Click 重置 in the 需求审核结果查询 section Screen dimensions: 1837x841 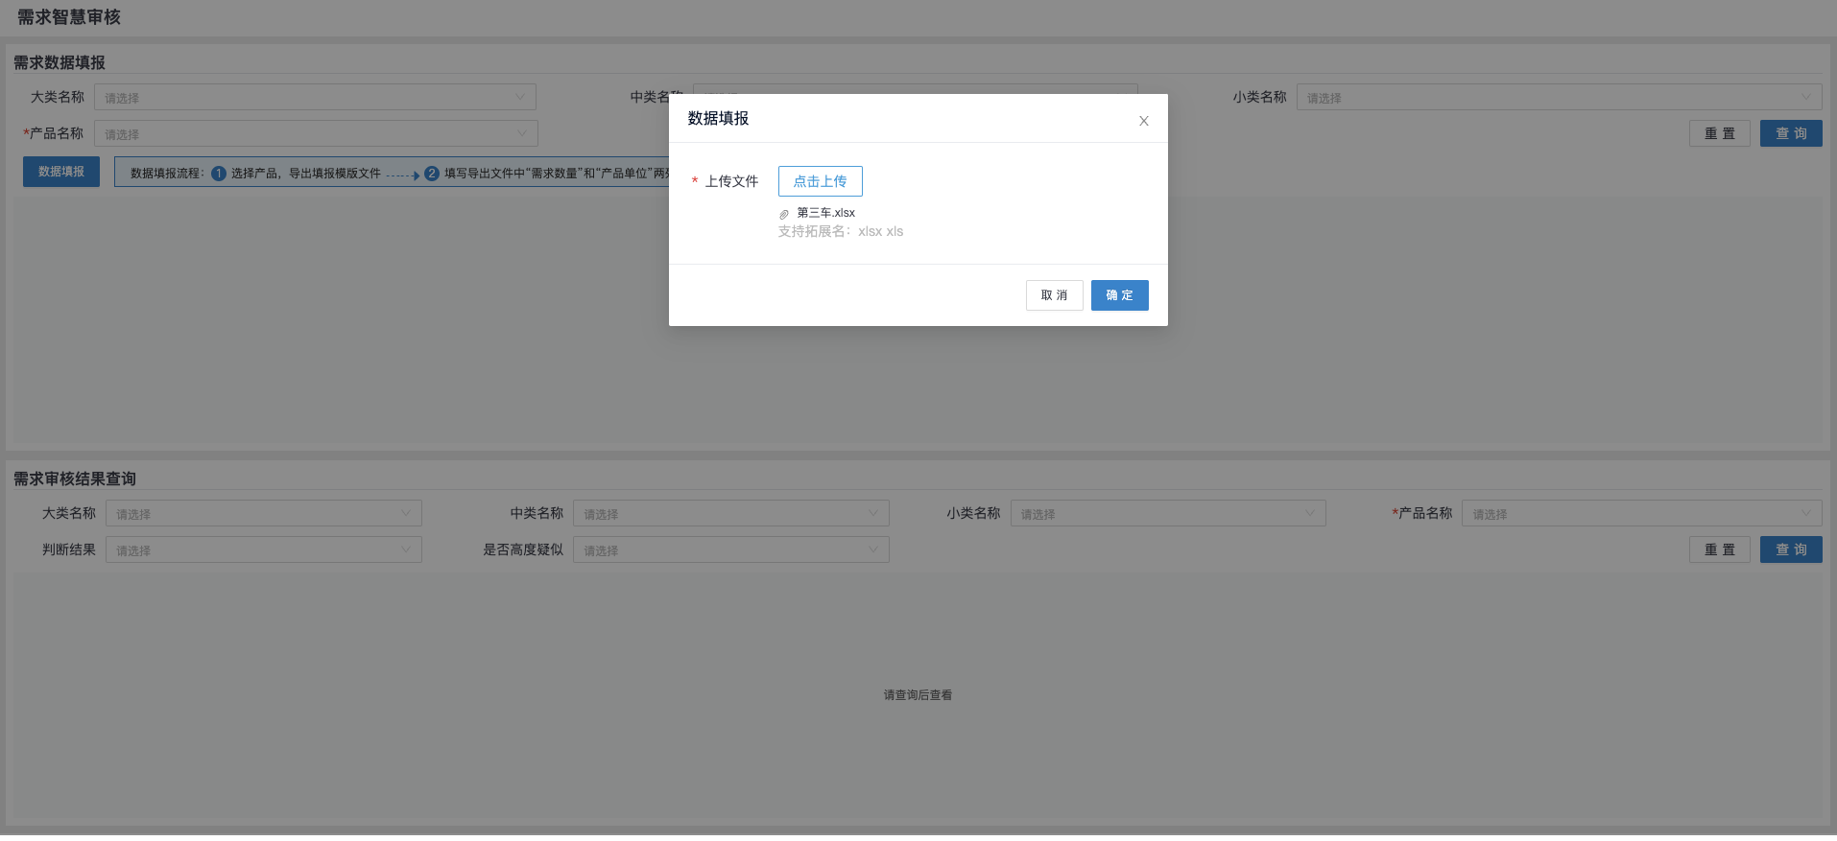(1719, 549)
